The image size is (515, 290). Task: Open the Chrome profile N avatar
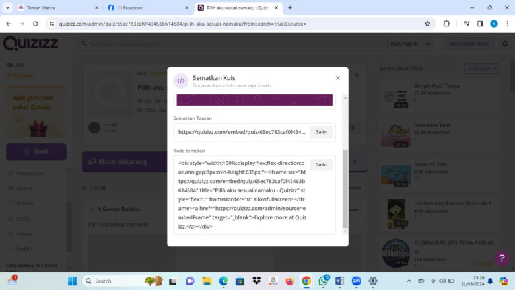[494, 24]
